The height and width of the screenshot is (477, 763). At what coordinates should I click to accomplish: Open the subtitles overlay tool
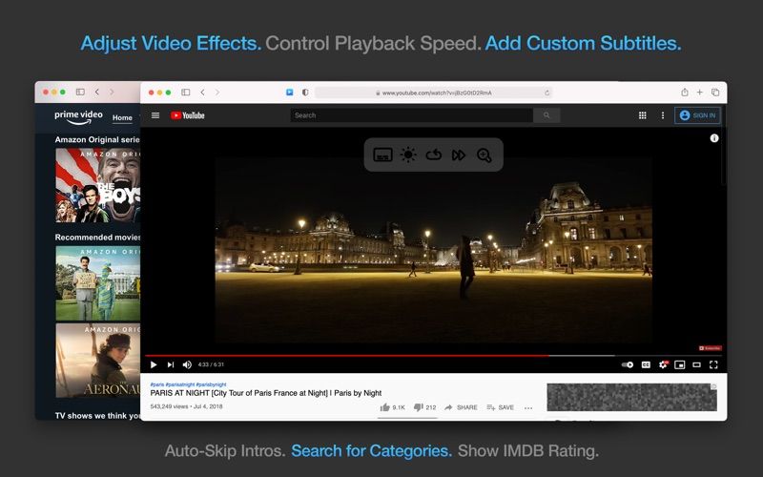pos(382,156)
